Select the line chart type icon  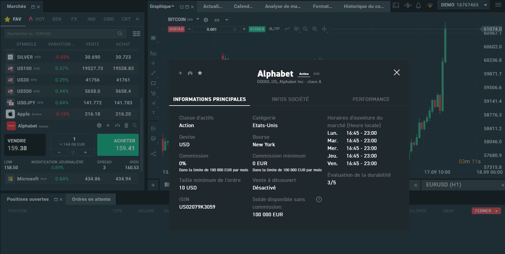(287, 29)
